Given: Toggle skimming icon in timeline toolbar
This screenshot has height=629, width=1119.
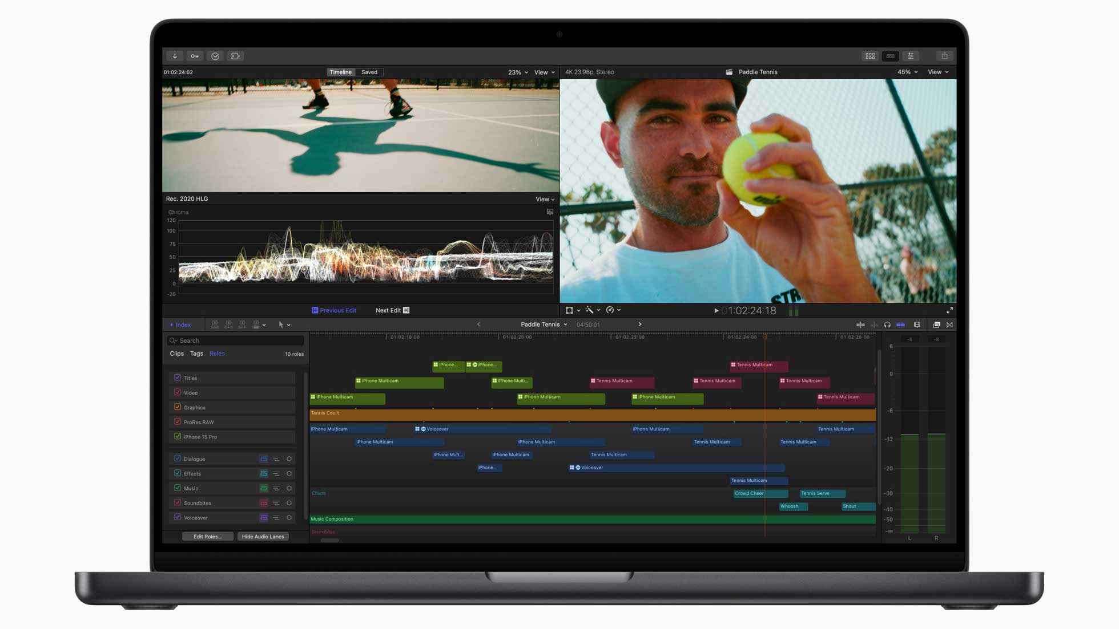Looking at the screenshot, I should tap(860, 325).
